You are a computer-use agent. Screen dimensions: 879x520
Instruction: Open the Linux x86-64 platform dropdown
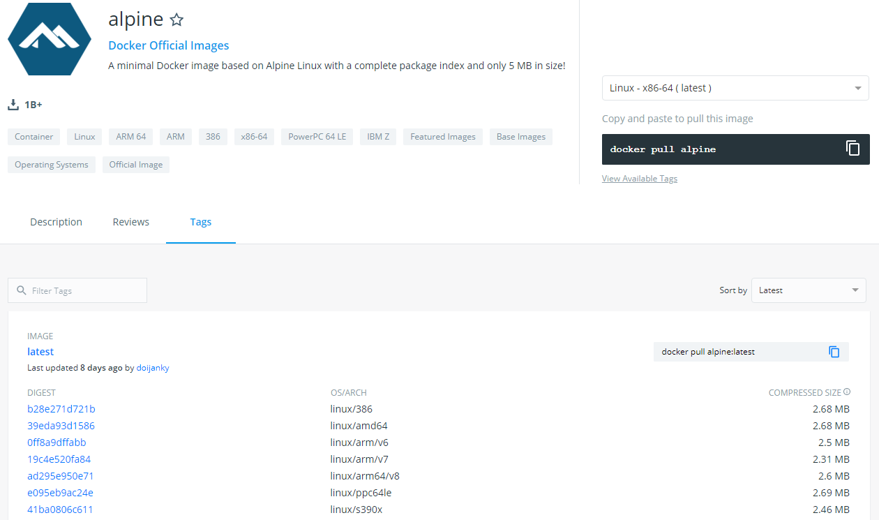point(735,88)
